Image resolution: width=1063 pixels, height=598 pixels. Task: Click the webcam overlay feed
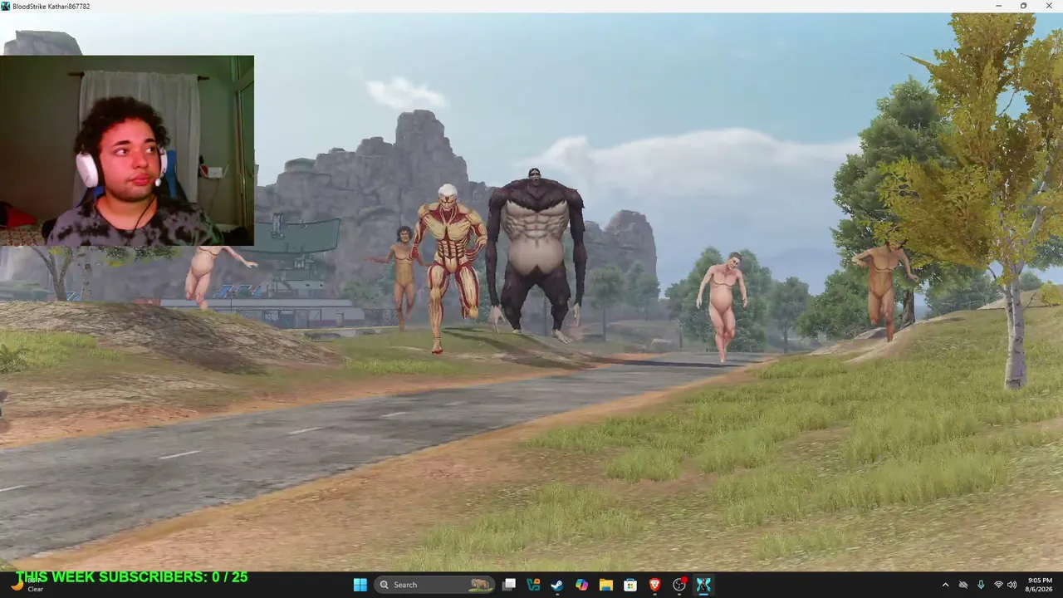pyautogui.click(x=127, y=150)
